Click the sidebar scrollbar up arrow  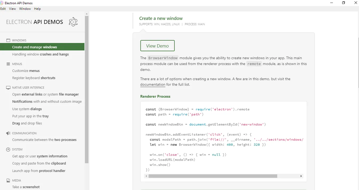pyautogui.click(x=87, y=13)
